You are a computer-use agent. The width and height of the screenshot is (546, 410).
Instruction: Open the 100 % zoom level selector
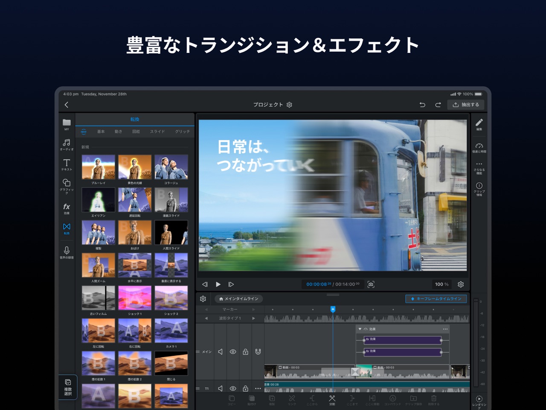click(441, 284)
